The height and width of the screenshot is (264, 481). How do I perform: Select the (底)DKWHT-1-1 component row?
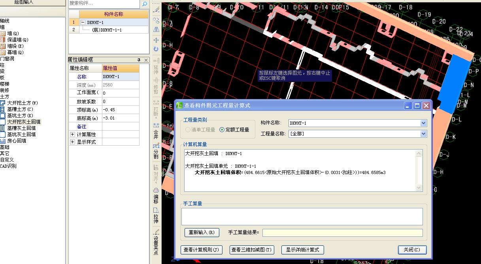tap(109, 30)
